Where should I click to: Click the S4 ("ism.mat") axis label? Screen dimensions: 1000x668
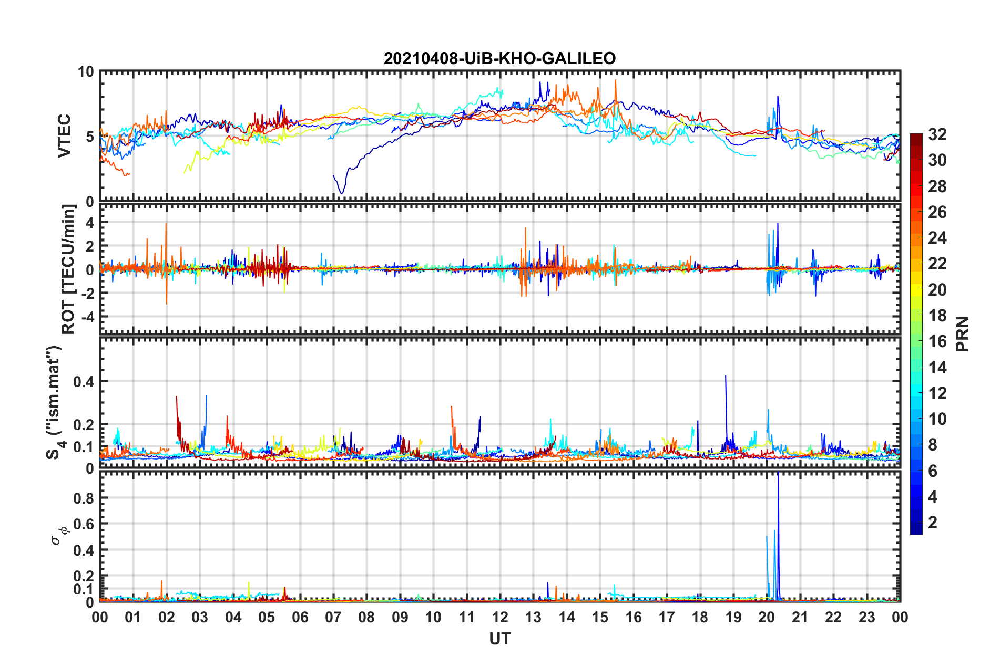coord(55,403)
